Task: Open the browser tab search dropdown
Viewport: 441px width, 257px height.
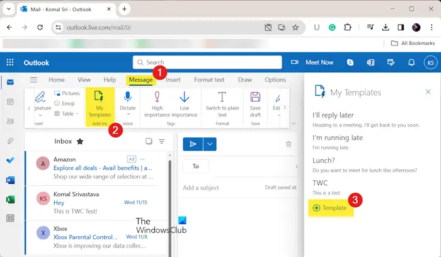Action: pyautogui.click(x=9, y=9)
